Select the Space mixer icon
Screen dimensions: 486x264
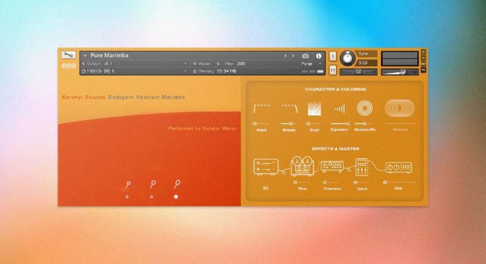pos(362,168)
